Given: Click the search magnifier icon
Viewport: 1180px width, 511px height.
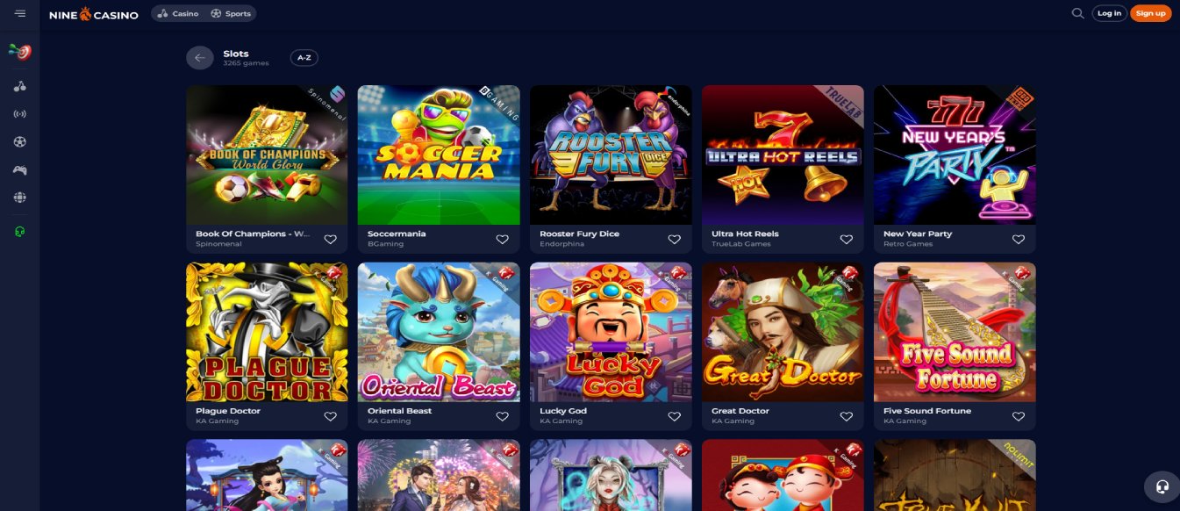Looking at the screenshot, I should tap(1077, 13).
